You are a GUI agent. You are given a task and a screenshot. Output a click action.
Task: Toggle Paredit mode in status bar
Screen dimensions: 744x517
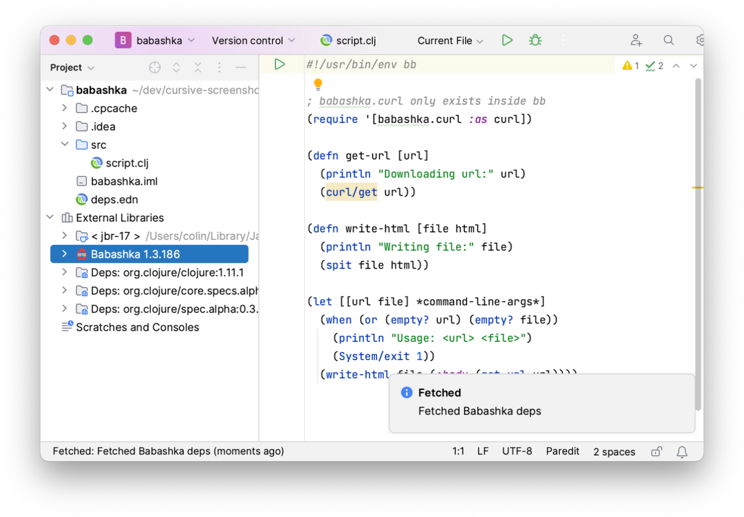click(562, 451)
